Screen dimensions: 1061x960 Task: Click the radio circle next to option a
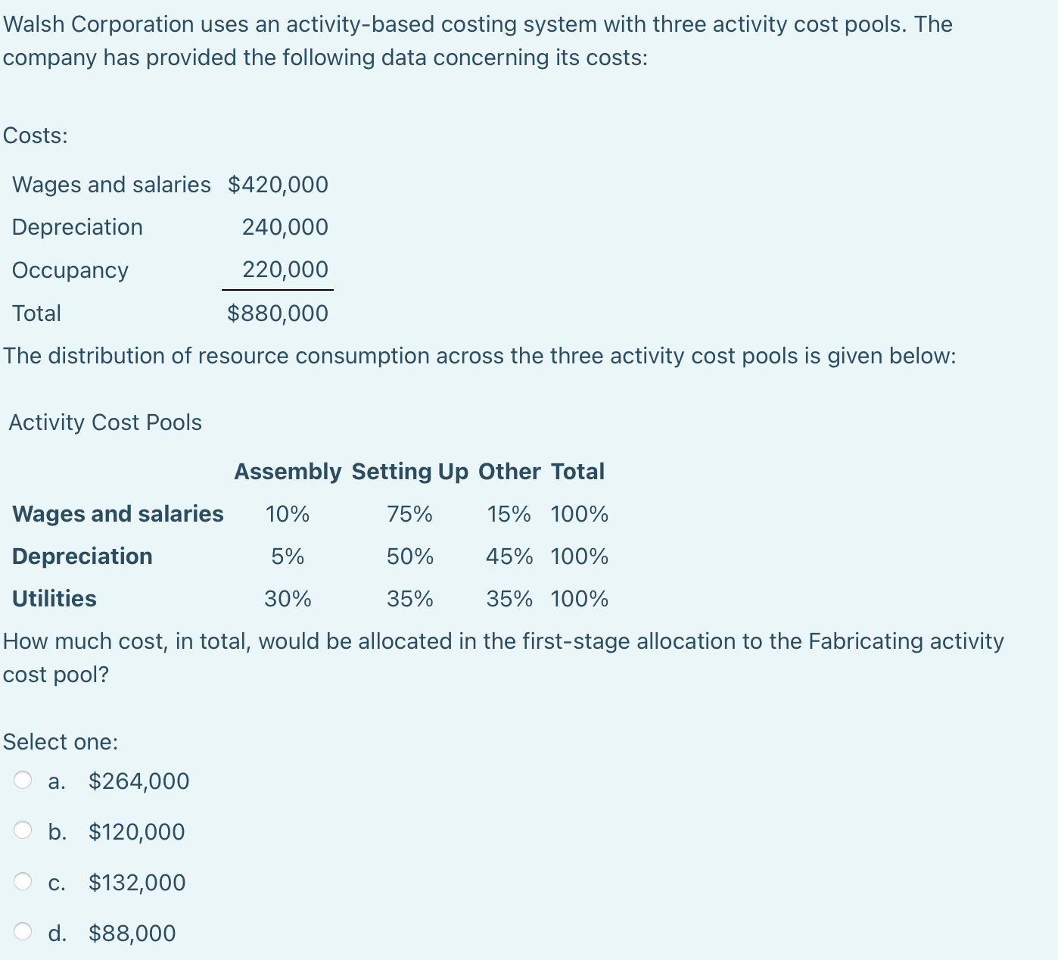click(23, 780)
